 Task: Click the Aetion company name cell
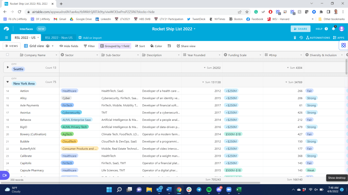tap(24, 91)
